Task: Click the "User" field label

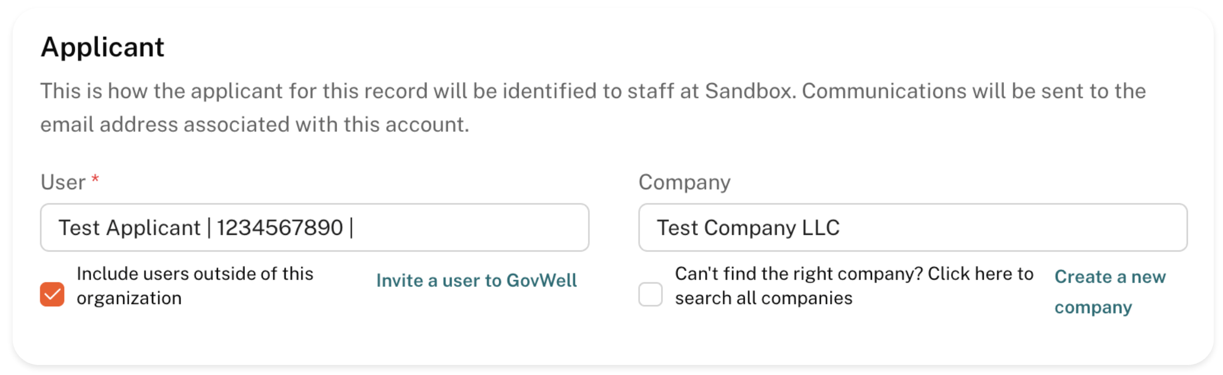Action: coord(63,182)
